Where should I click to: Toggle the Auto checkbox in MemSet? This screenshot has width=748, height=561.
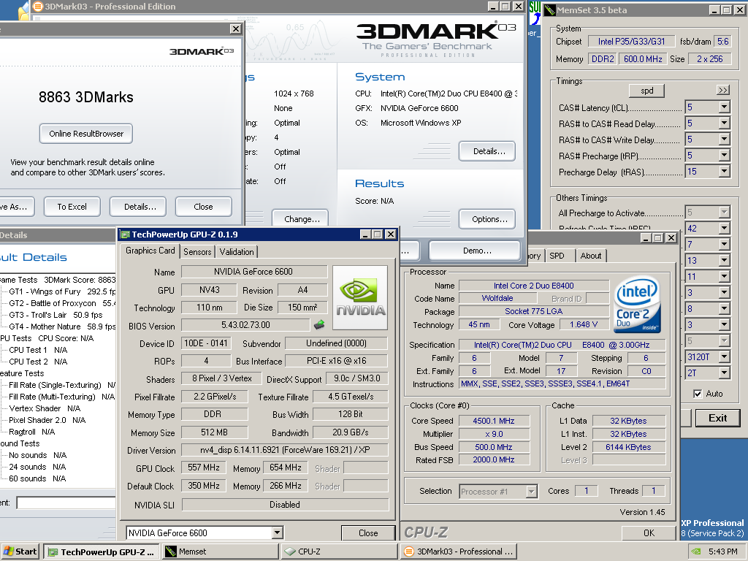tap(698, 394)
